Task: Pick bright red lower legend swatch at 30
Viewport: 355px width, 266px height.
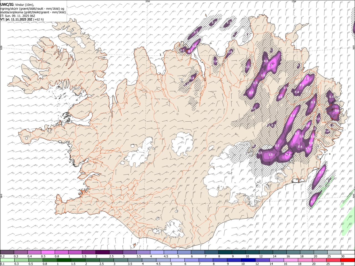Action: click(x=348, y=260)
